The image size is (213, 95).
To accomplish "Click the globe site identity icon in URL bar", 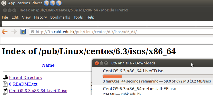I will click(x=33, y=32).
